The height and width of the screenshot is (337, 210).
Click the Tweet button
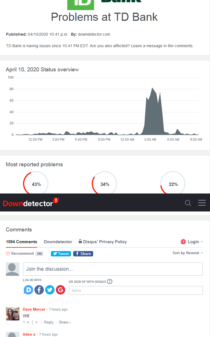61,254
